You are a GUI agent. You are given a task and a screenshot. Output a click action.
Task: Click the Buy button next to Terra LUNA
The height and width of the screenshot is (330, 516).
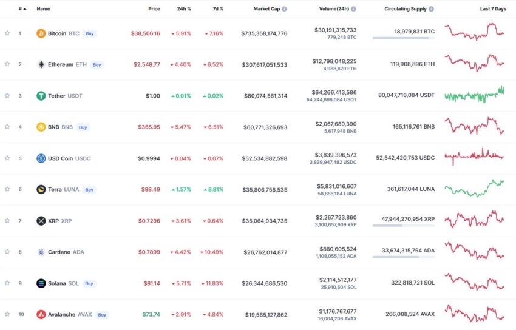[x=89, y=190]
